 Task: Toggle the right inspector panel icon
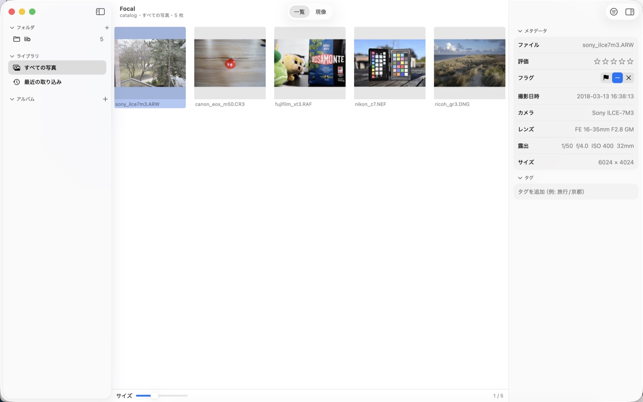click(630, 12)
